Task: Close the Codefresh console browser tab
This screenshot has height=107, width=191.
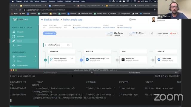Action: (74, 6)
